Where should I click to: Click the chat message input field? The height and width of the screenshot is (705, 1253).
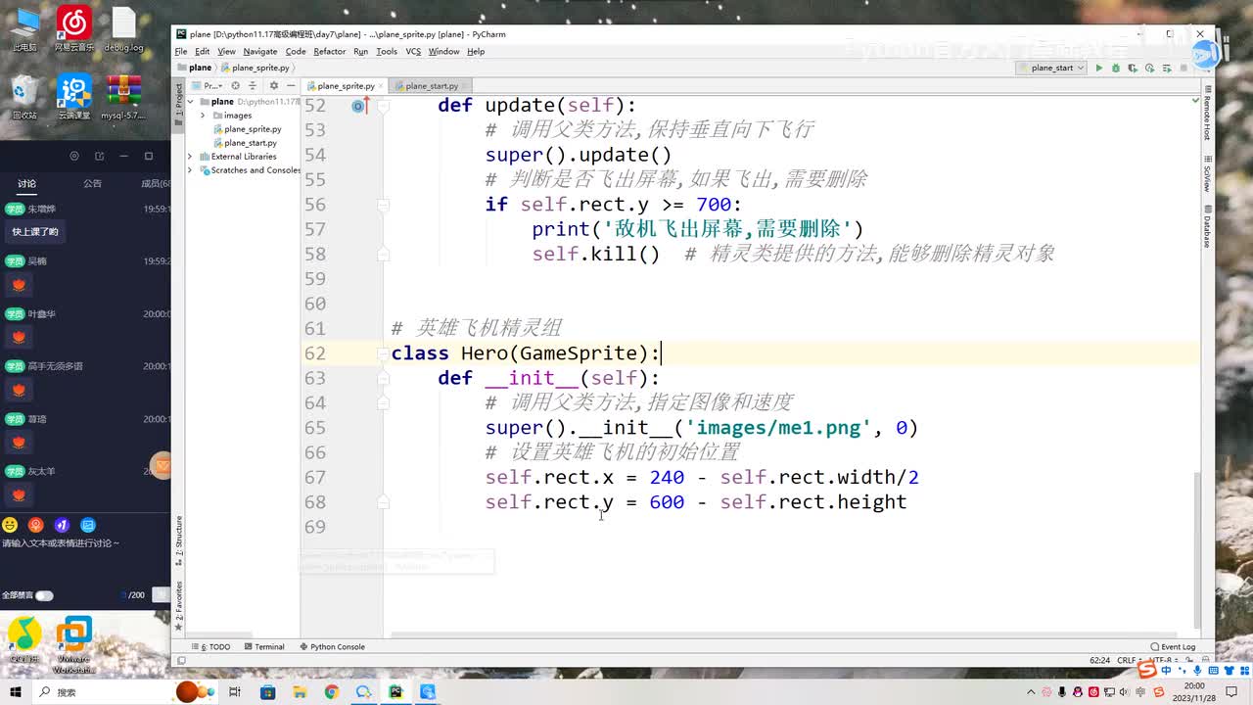85,558
